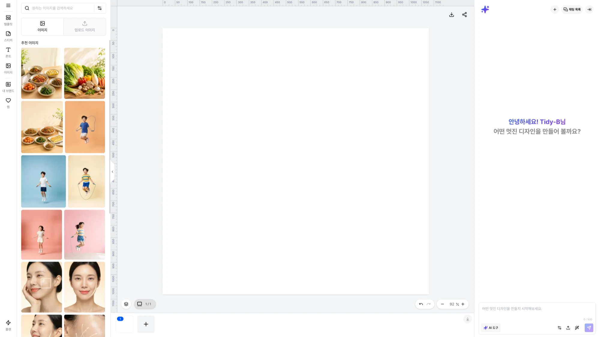Screen dimensions: 600x337
Task: Open the AI 도구 tools button
Action: [491, 328]
